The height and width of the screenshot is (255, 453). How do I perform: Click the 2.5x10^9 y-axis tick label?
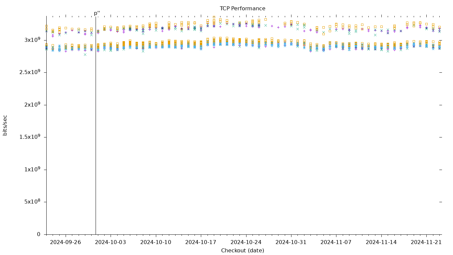point(30,72)
